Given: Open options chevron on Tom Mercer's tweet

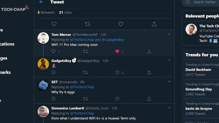Looking at the screenshot, I should (169, 34).
